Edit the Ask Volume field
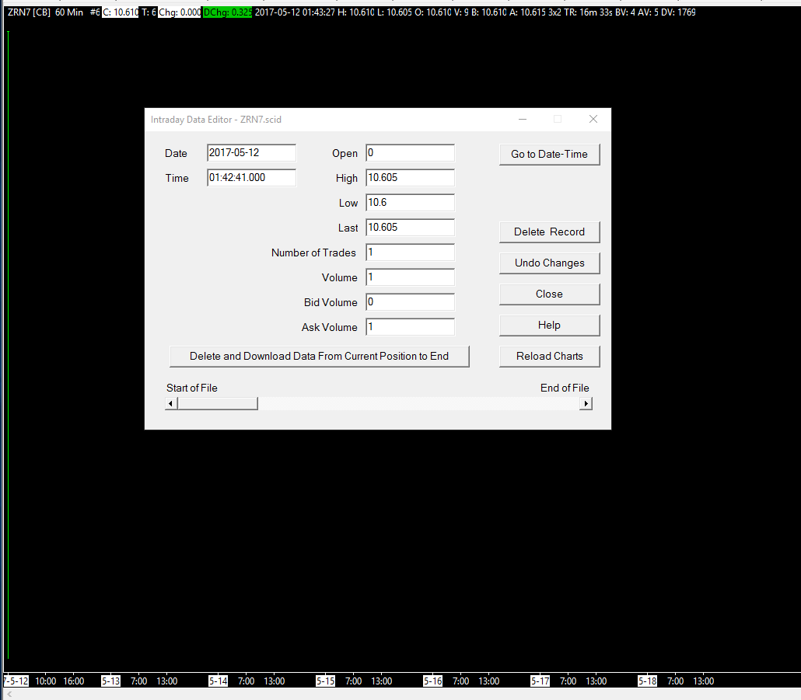The height and width of the screenshot is (700, 801). pos(410,327)
